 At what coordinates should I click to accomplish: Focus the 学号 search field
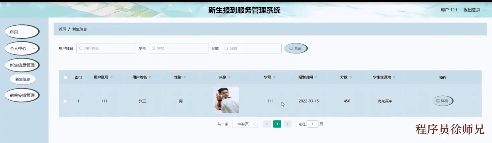(179, 48)
